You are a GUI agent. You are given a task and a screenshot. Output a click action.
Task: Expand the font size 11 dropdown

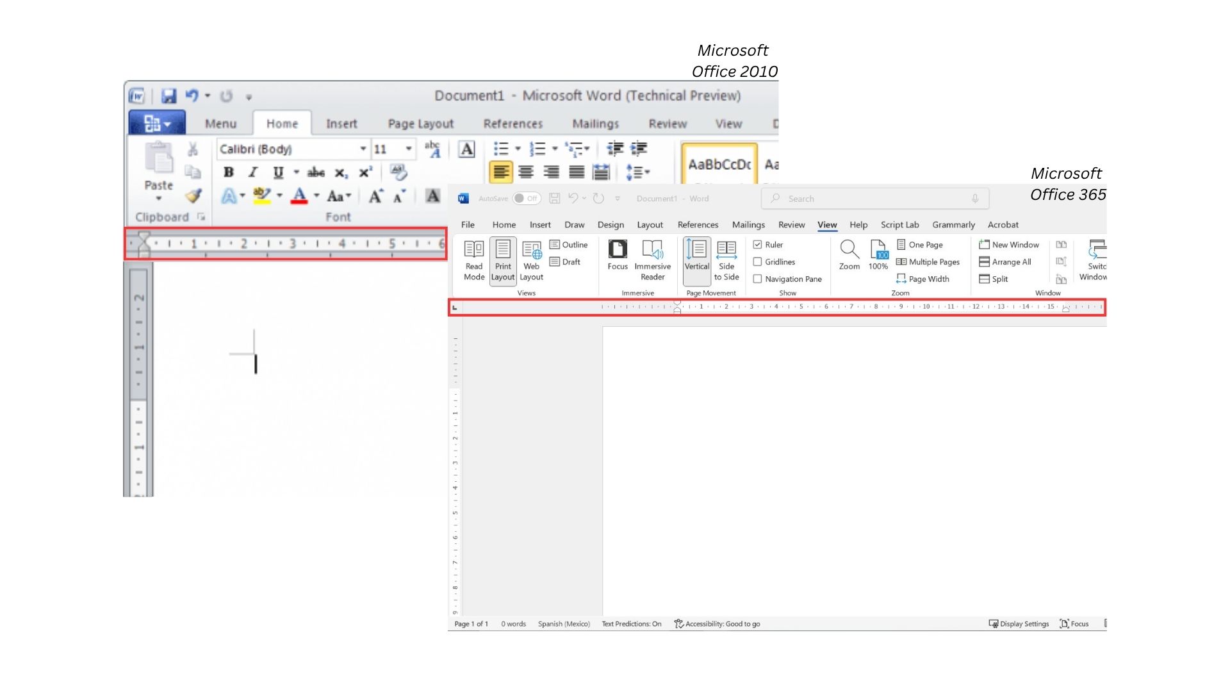(408, 149)
